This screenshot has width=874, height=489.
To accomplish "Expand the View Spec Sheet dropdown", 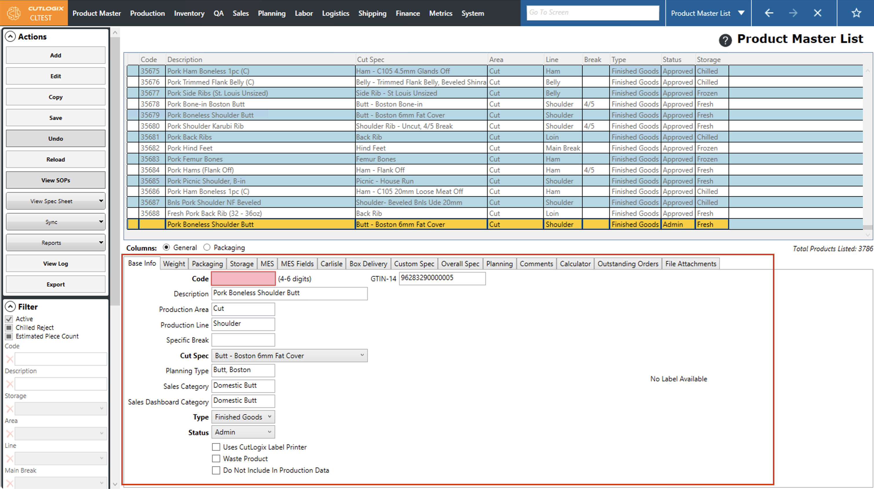I will coord(56,201).
